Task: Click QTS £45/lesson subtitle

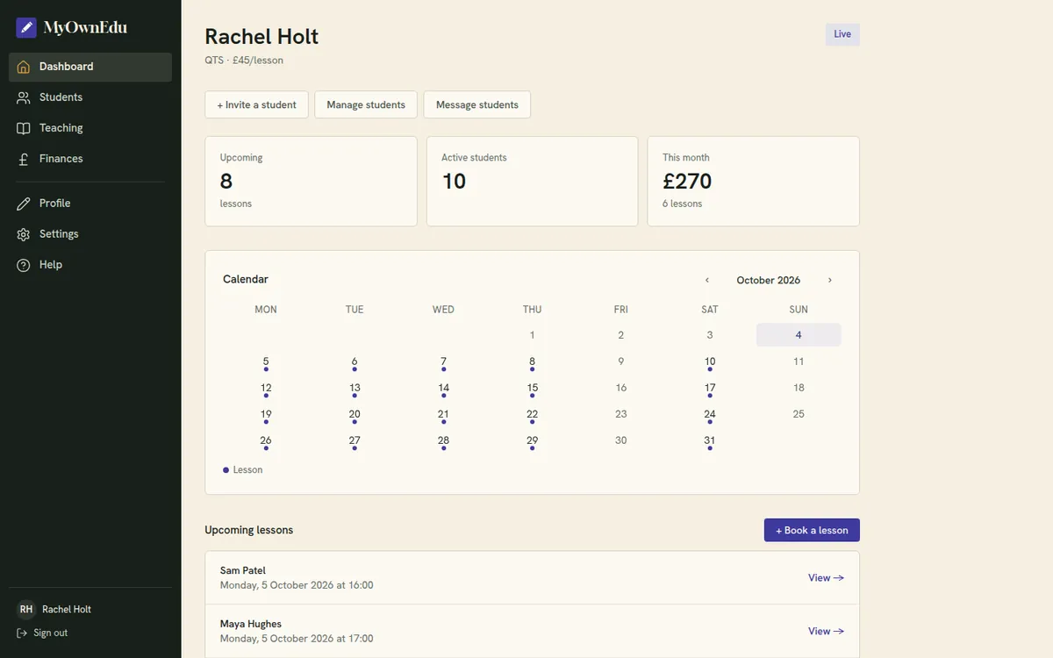Action: point(244,61)
